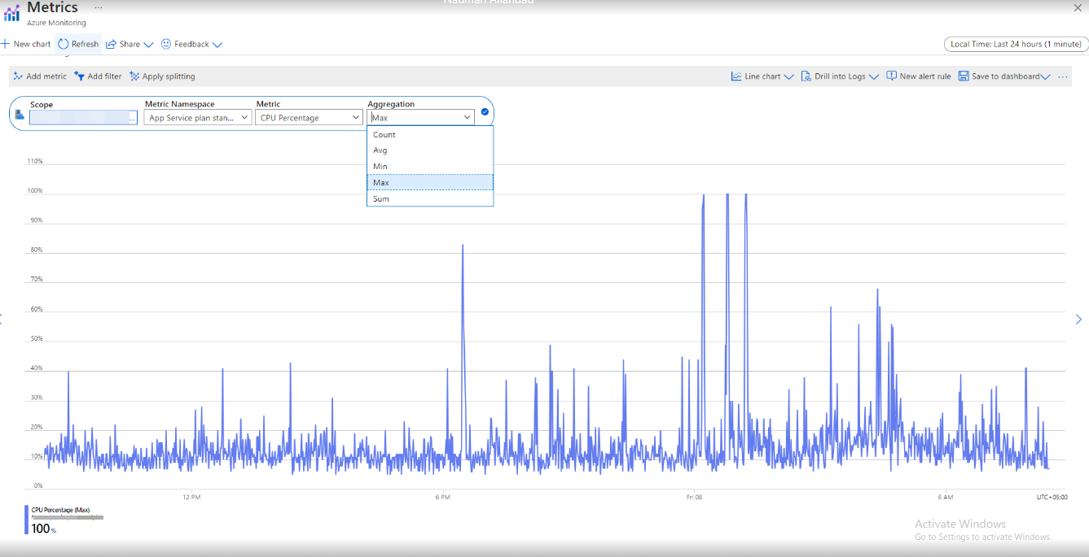This screenshot has height=557, width=1089.
Task: Click the Add filter funnel icon
Action: pos(79,76)
